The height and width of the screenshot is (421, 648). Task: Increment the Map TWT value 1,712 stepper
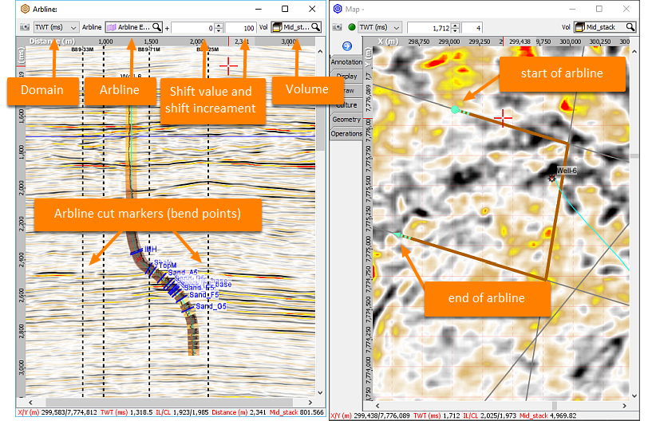coord(456,26)
